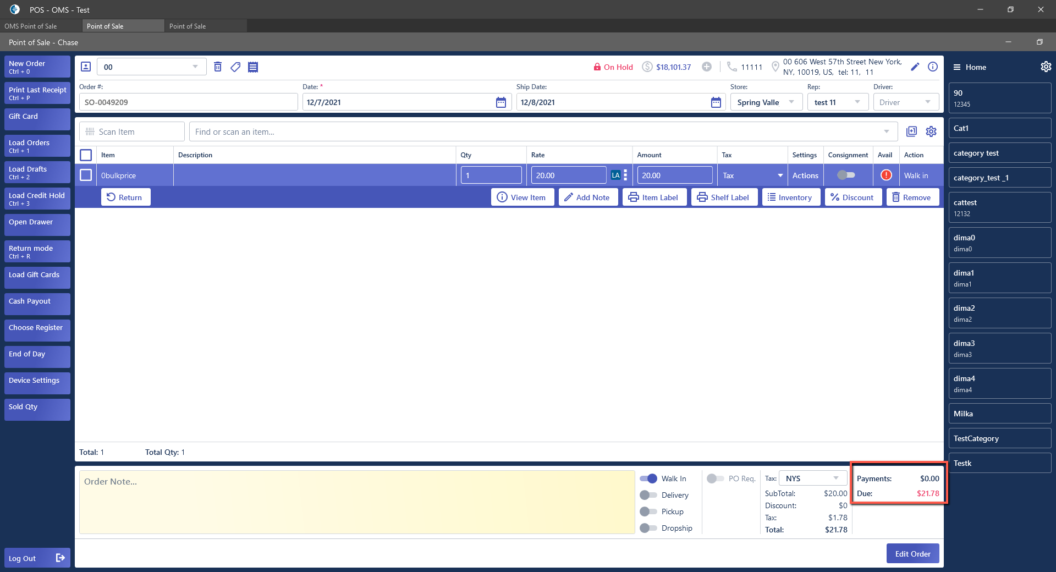Enable the Dropship toggle
The height and width of the screenshot is (572, 1056).
(x=648, y=528)
